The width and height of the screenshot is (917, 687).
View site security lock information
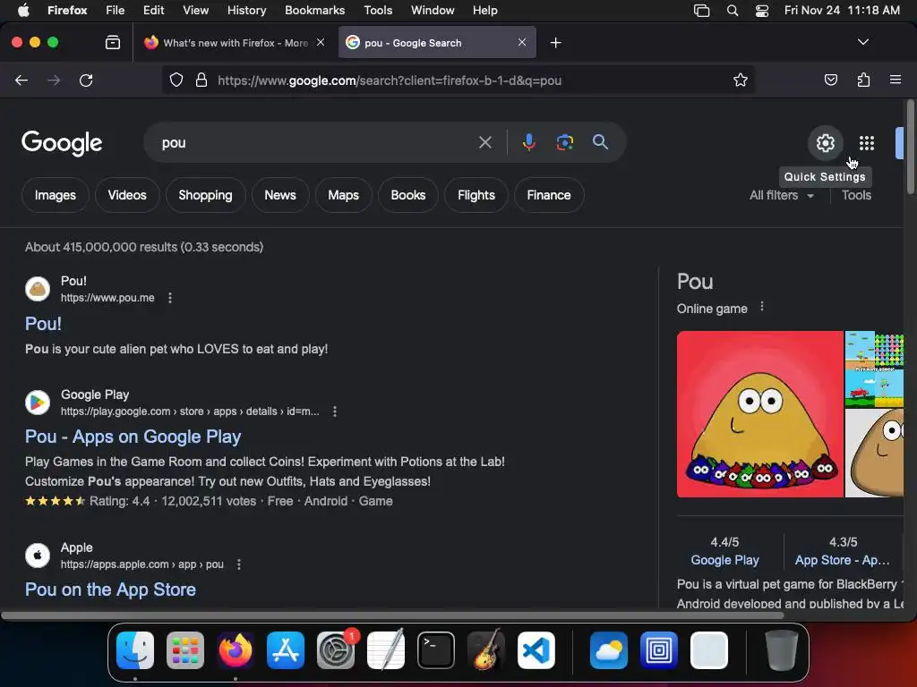pyautogui.click(x=201, y=80)
